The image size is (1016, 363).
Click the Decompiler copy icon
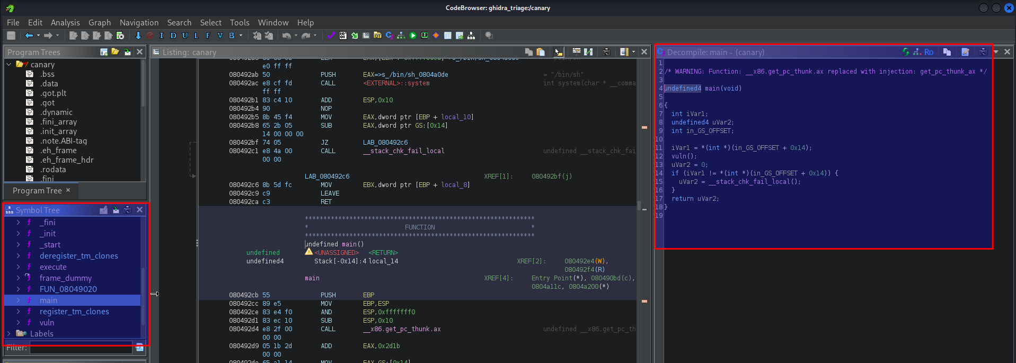click(947, 52)
